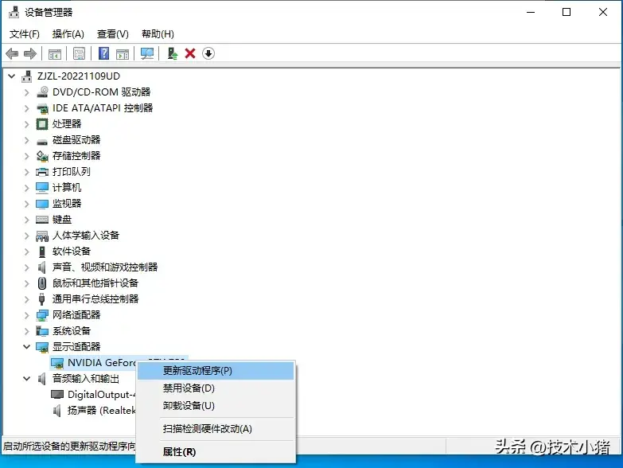This screenshot has height=468, width=623.
Task: Expand the 处理器 tree node
Action: (27, 124)
